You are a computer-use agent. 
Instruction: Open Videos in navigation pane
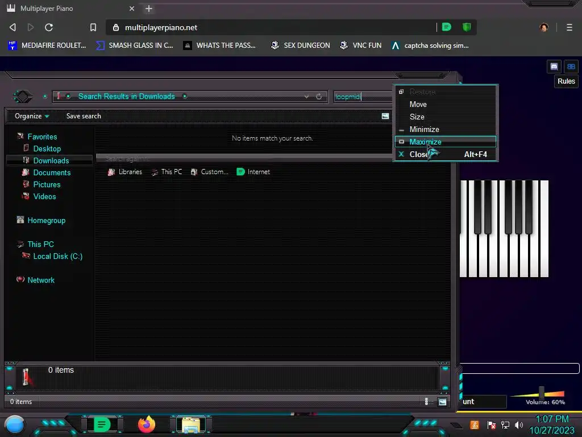click(44, 196)
